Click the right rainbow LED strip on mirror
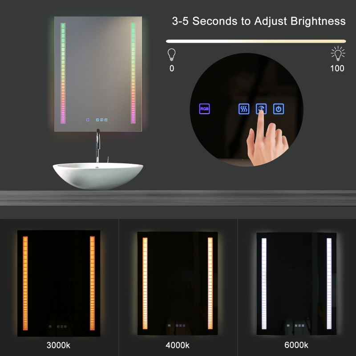Viewport: 356px width, 356px height. [x=133, y=73]
